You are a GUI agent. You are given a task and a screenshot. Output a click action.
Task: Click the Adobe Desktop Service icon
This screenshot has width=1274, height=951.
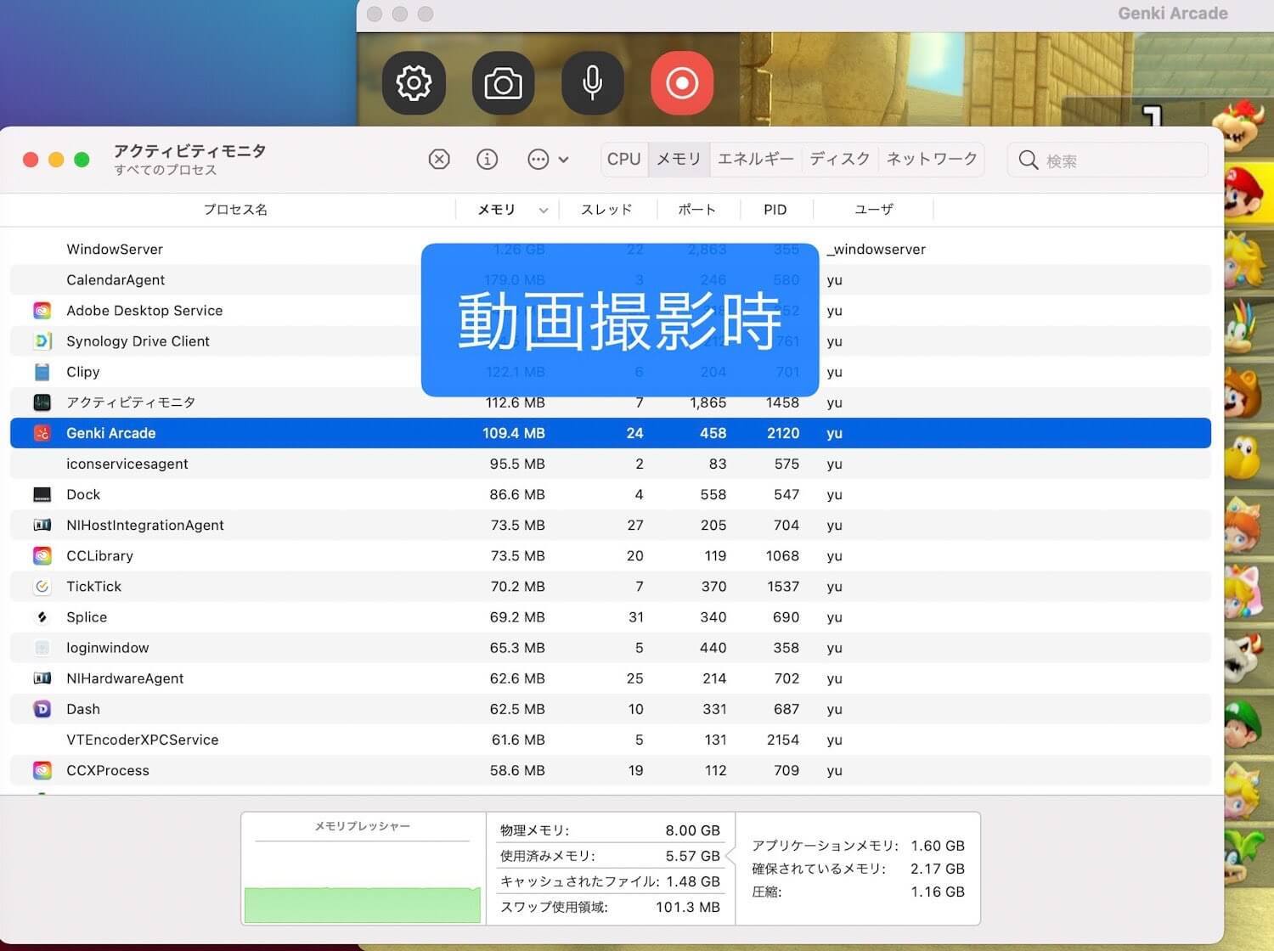pyautogui.click(x=42, y=311)
